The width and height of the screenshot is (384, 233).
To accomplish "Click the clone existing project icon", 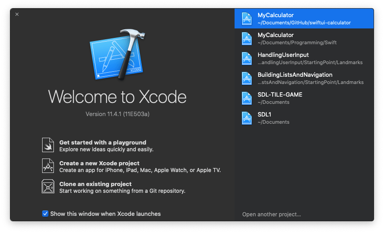I will 48,186.
